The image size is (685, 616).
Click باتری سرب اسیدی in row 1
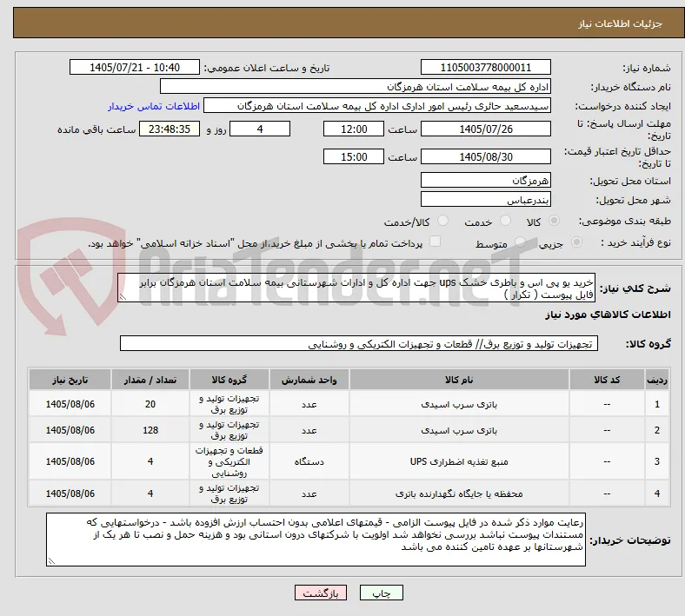coord(459,405)
